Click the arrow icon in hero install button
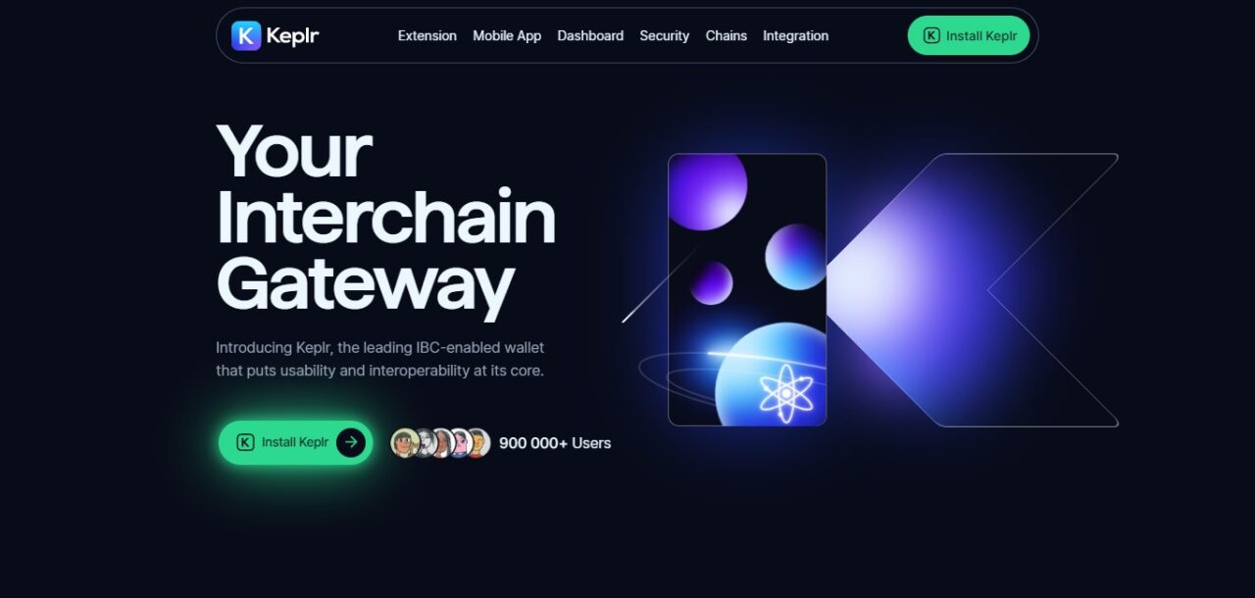This screenshot has width=1255, height=598. [x=351, y=442]
